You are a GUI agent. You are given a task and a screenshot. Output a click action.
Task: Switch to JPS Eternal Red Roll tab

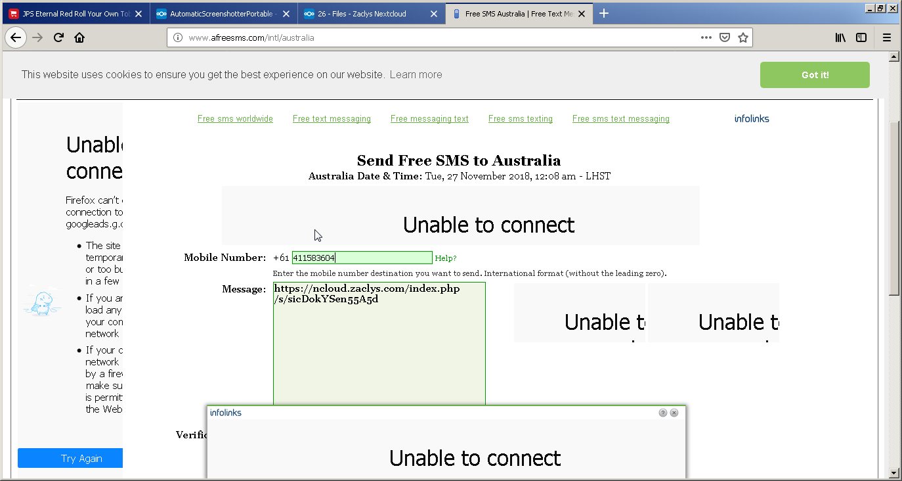point(75,13)
